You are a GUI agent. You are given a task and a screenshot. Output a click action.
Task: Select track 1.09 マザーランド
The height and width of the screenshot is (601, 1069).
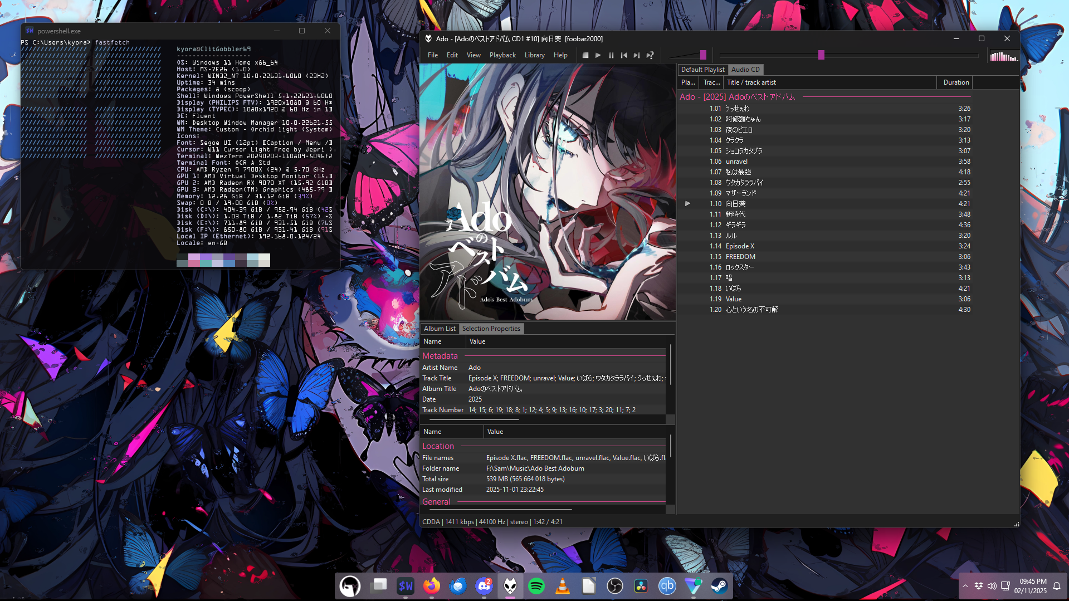825,193
